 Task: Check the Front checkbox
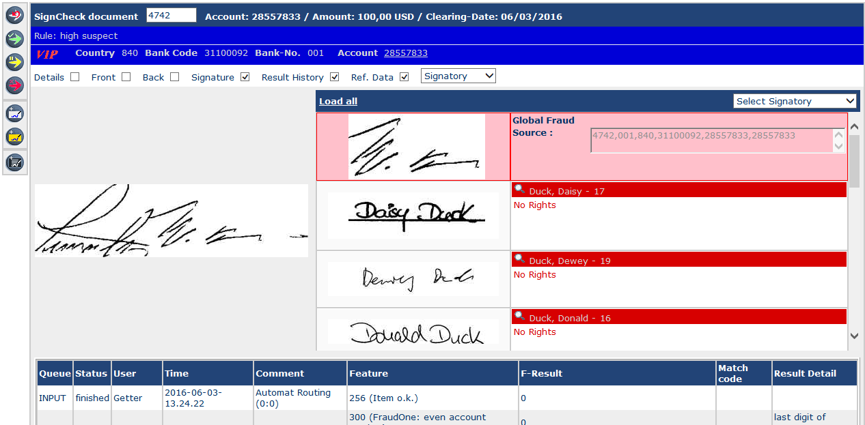[x=126, y=77]
